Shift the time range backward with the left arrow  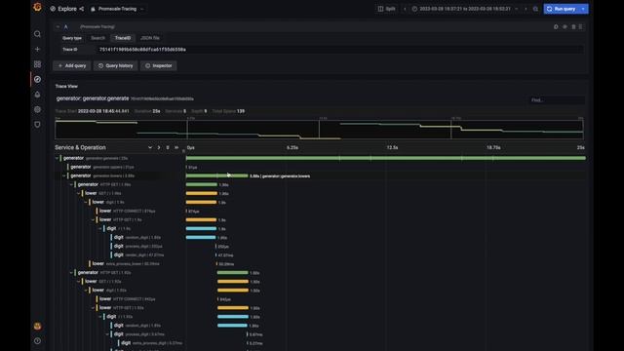[x=406, y=9]
